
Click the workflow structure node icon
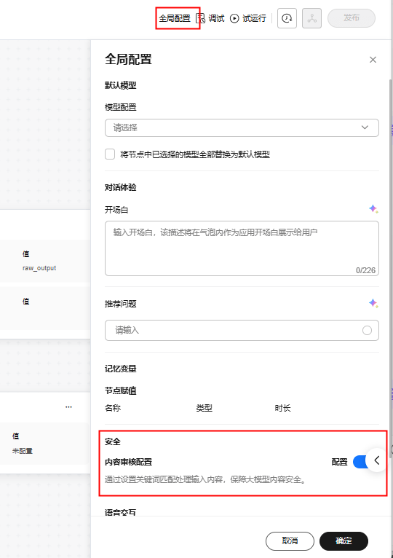(x=312, y=18)
